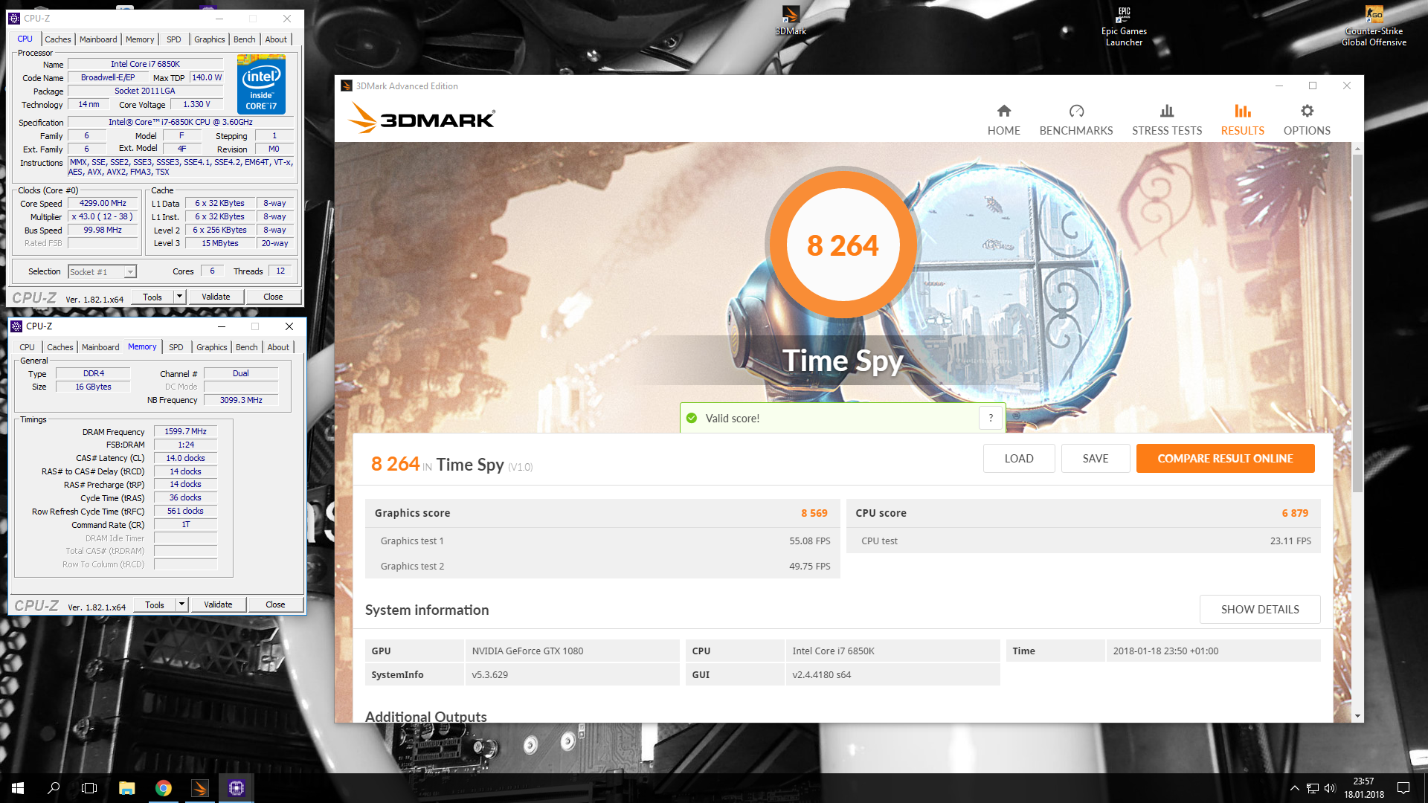1428x803 pixels.
Task: Click the LOAD result button
Action: click(x=1019, y=459)
